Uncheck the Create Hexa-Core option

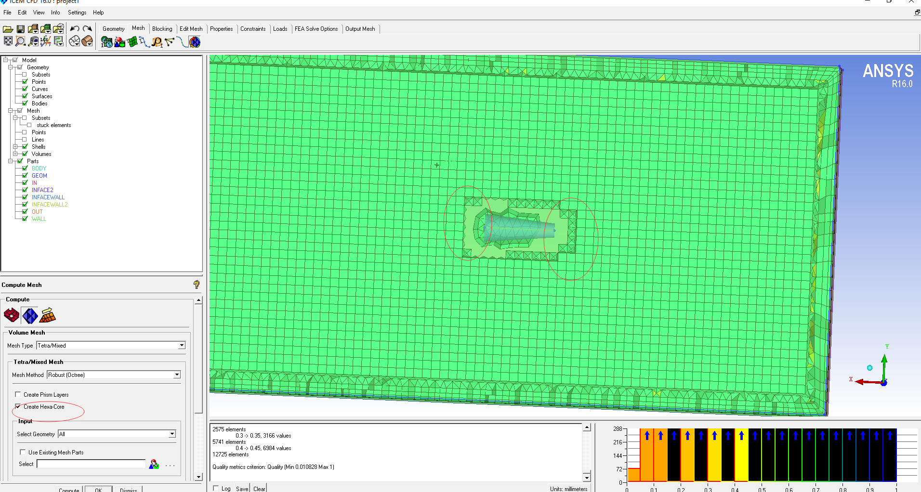click(x=18, y=406)
